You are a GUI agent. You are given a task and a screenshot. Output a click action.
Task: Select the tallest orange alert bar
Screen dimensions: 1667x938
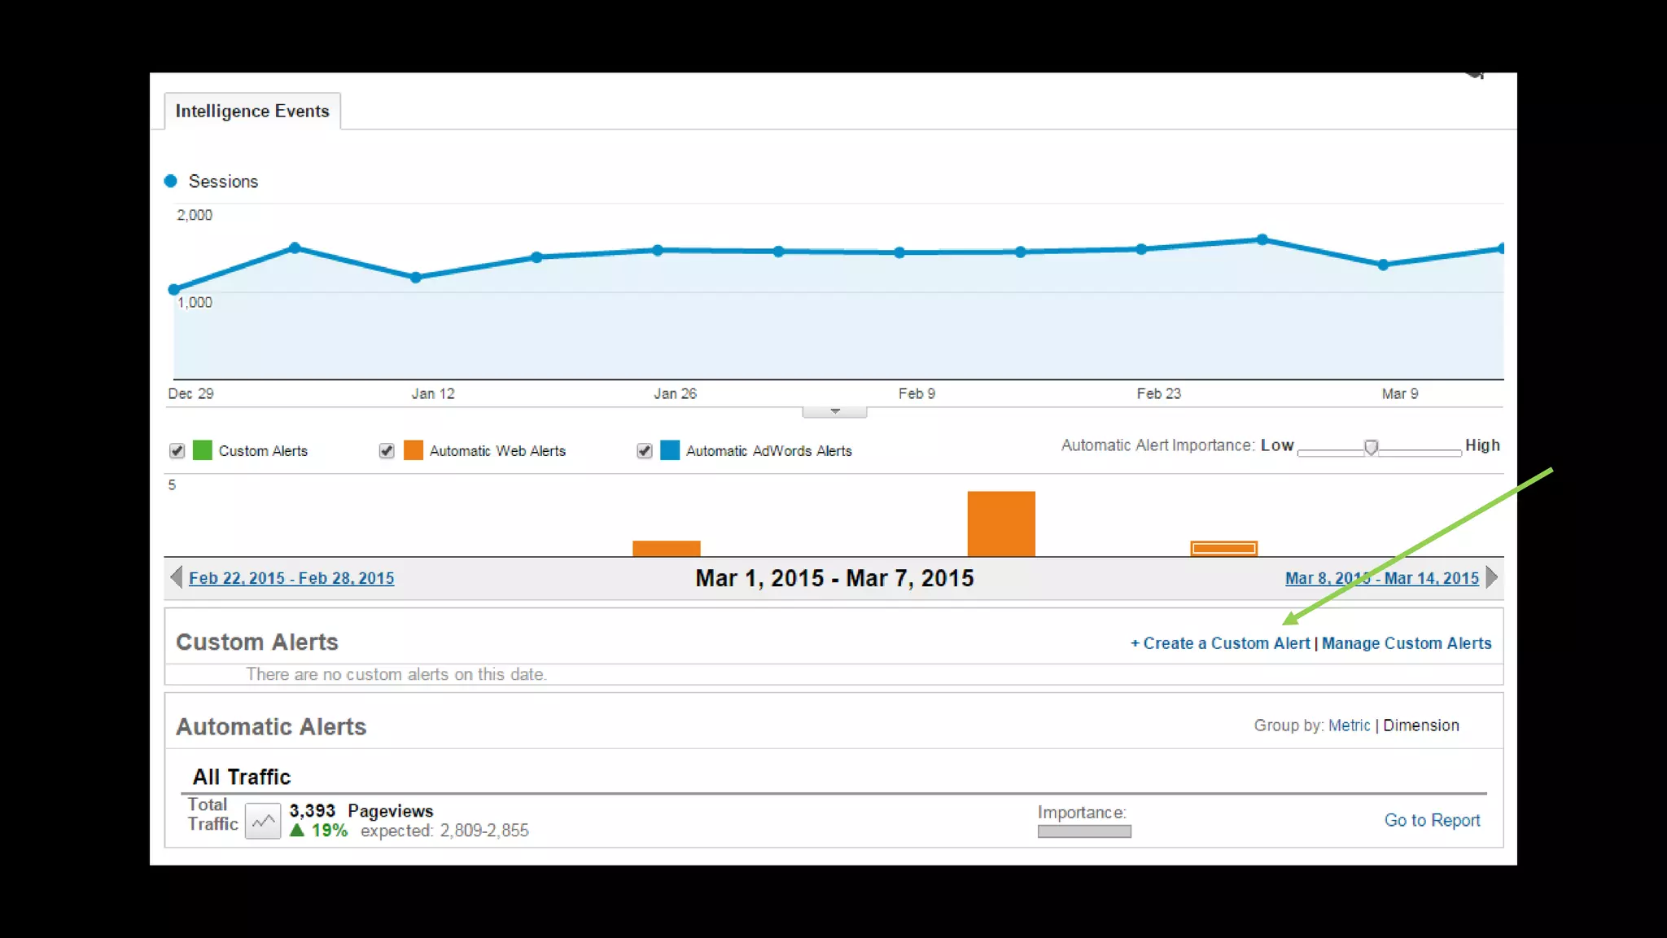[x=1001, y=524]
